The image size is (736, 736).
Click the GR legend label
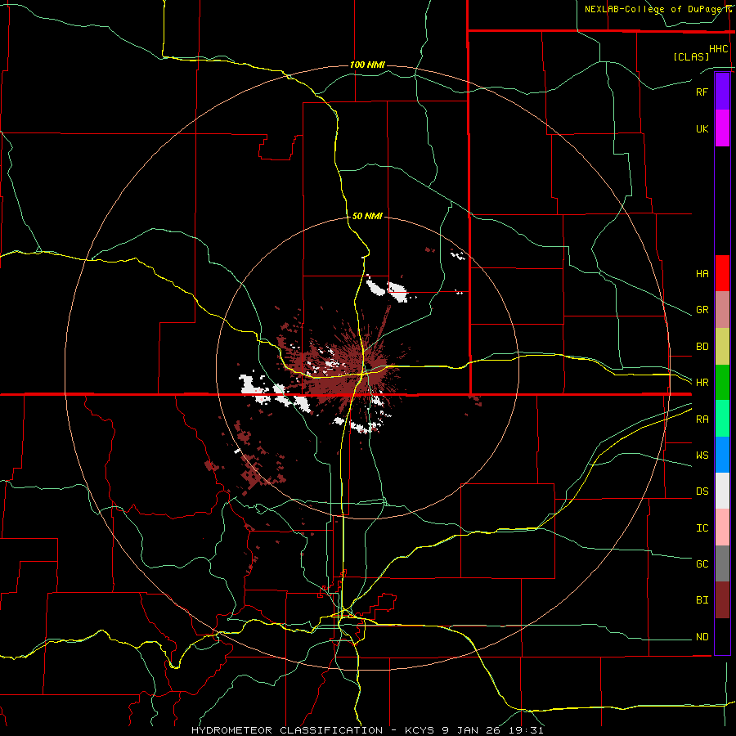pos(702,310)
